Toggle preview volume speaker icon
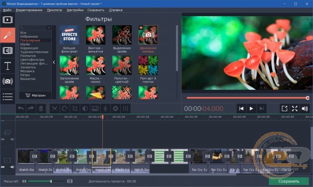313x187 pixels. coord(305,109)
